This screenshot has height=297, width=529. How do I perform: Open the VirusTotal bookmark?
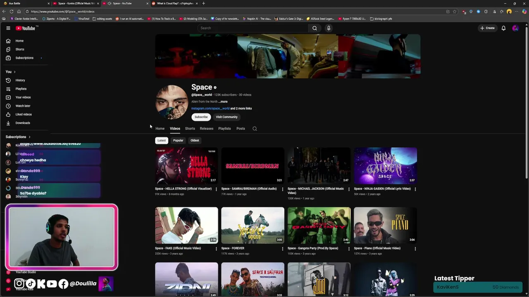tap(81, 19)
